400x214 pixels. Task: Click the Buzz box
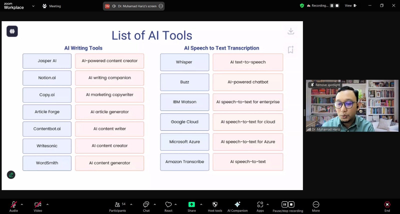tap(184, 82)
